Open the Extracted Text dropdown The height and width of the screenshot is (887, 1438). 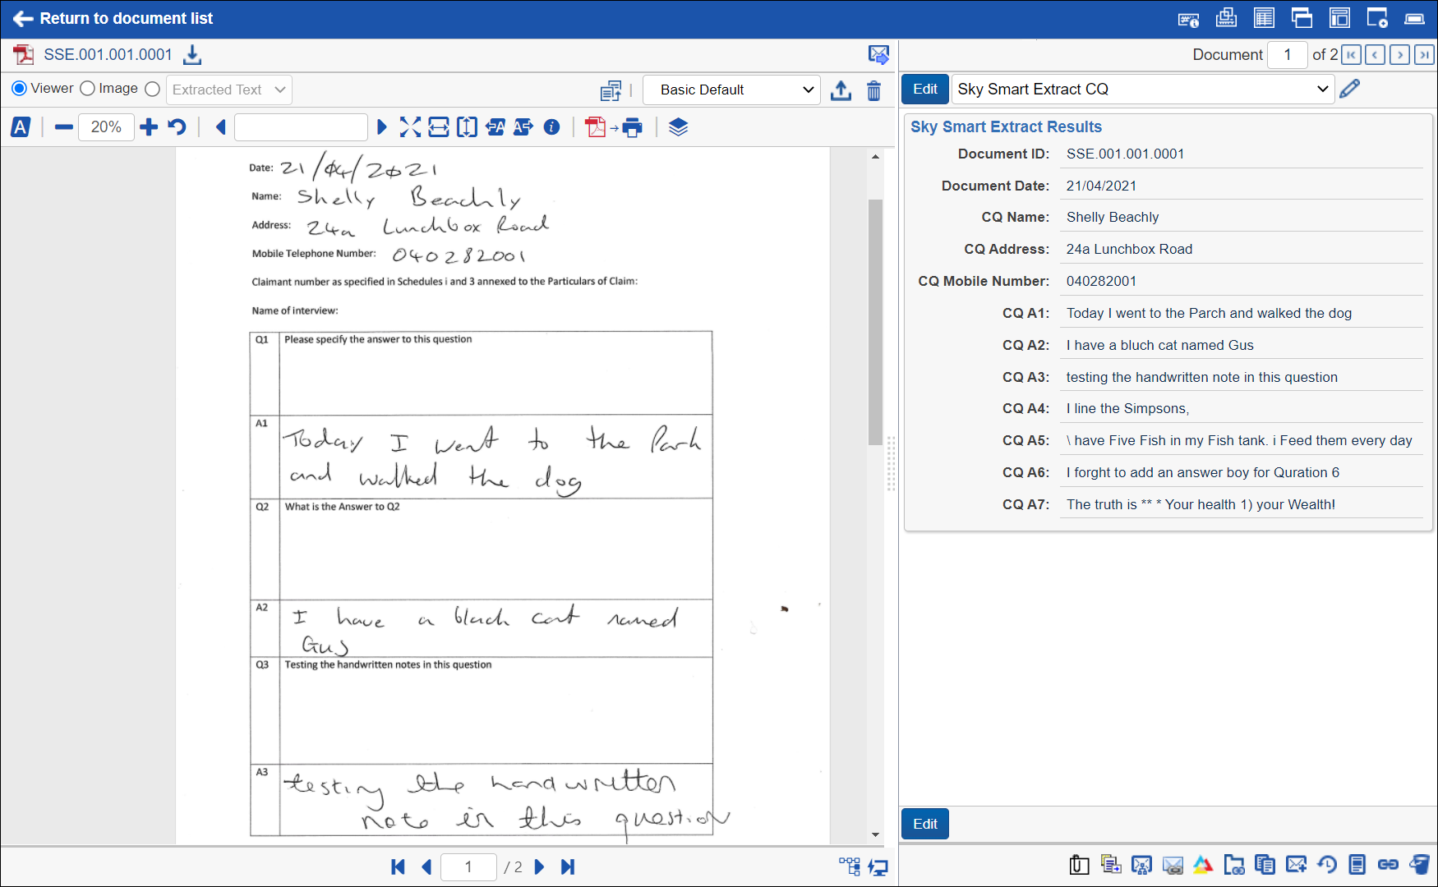pyautogui.click(x=229, y=90)
